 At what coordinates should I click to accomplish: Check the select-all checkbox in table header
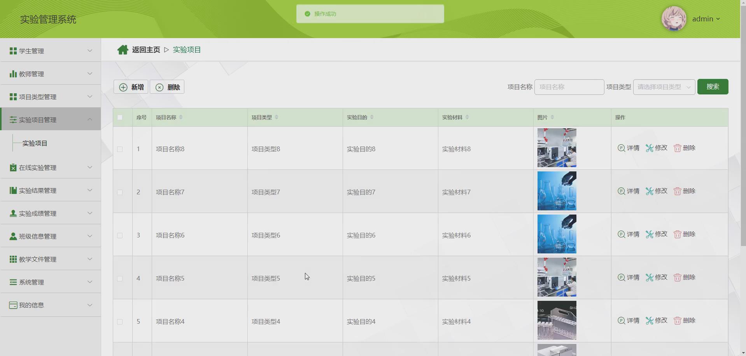click(x=120, y=117)
